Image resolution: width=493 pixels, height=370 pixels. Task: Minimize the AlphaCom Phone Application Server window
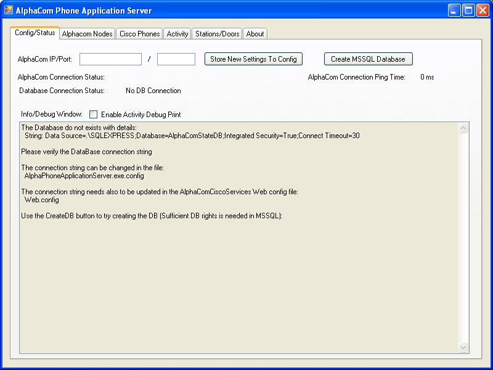[454, 10]
